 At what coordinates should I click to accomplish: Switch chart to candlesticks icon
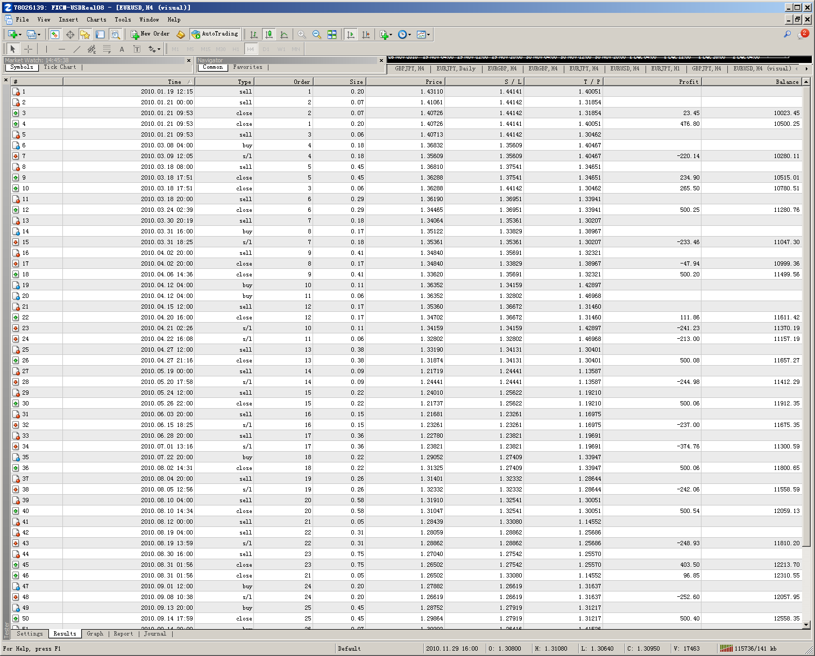pos(269,34)
